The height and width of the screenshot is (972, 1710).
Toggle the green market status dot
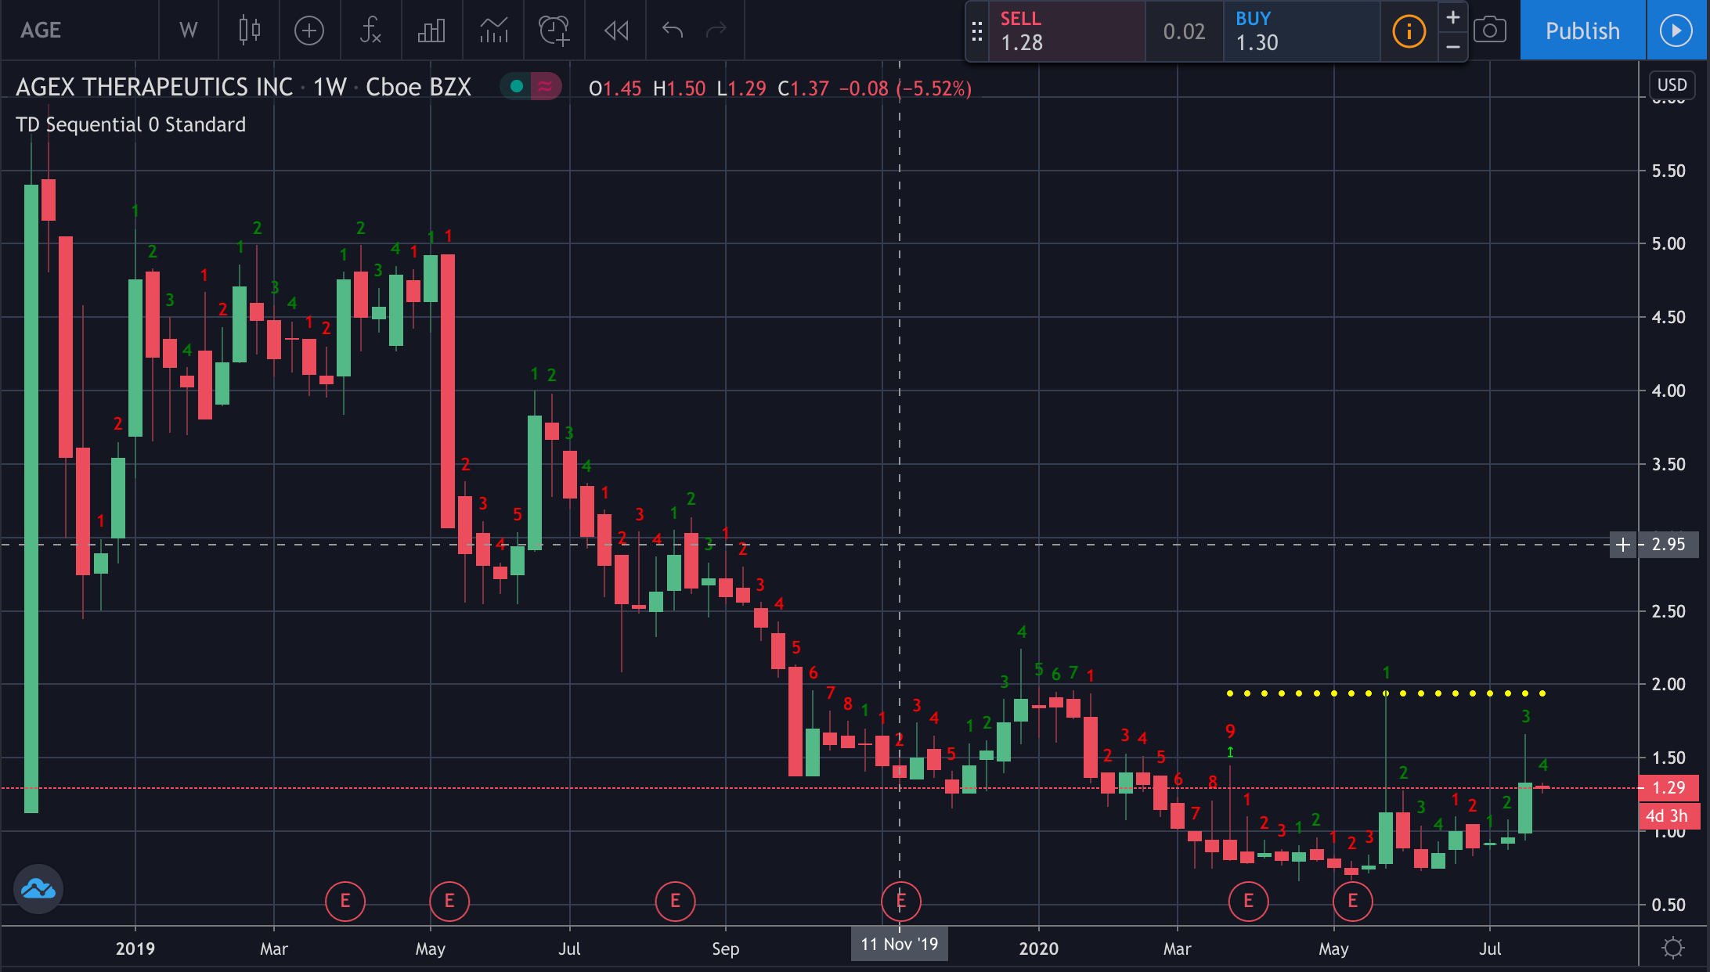click(x=516, y=87)
